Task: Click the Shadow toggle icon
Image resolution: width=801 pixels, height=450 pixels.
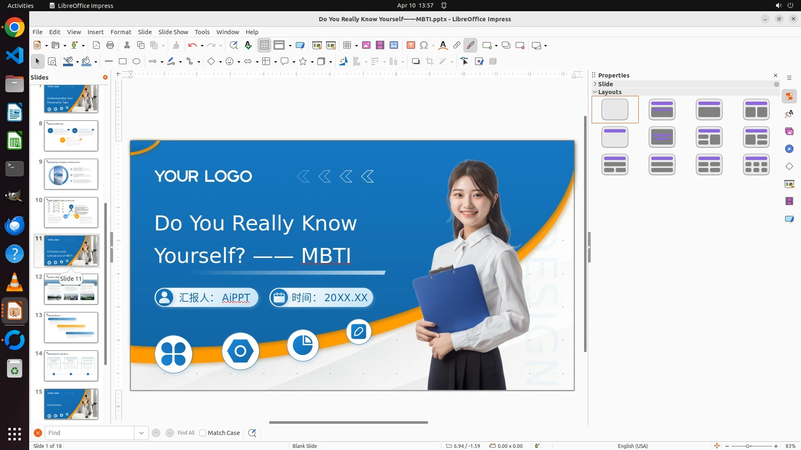Action: click(x=416, y=62)
